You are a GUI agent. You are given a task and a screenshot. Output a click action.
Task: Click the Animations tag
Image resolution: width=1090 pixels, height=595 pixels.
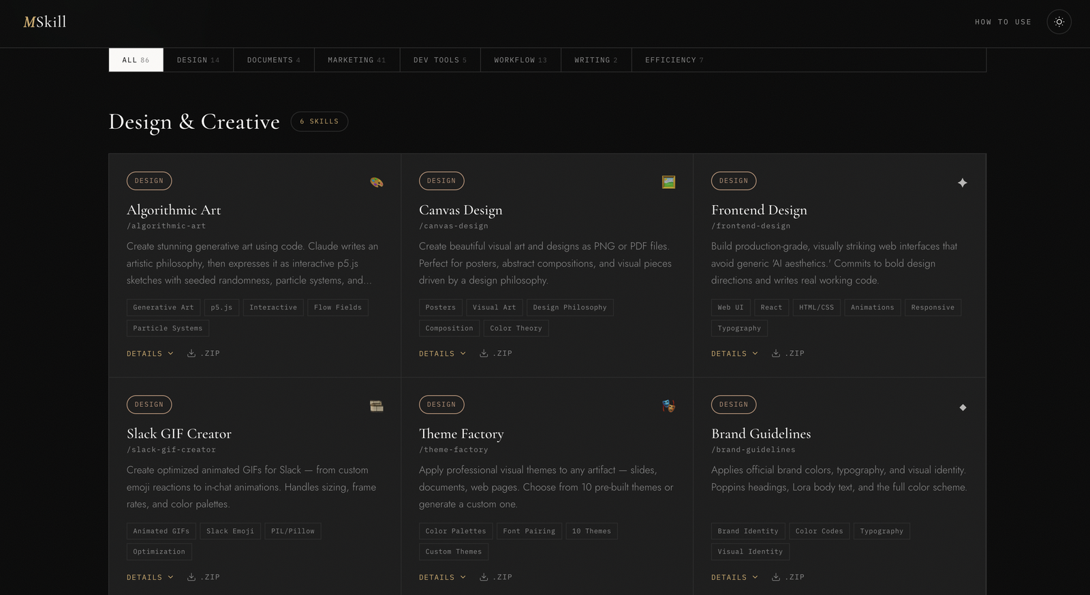[873, 307]
